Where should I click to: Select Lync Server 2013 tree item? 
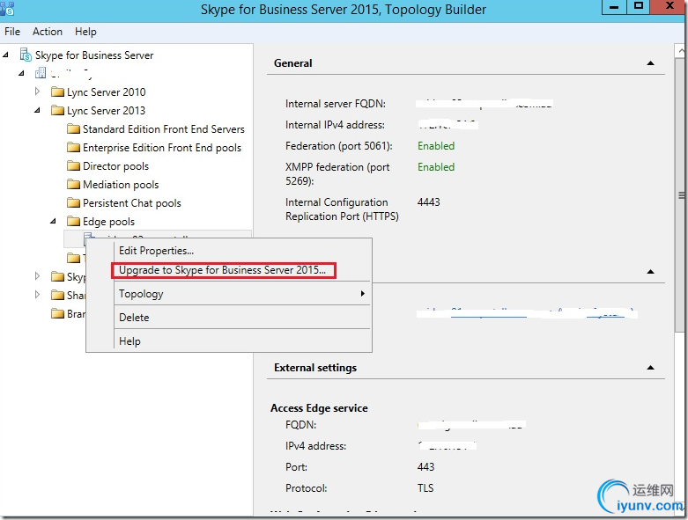pos(106,110)
